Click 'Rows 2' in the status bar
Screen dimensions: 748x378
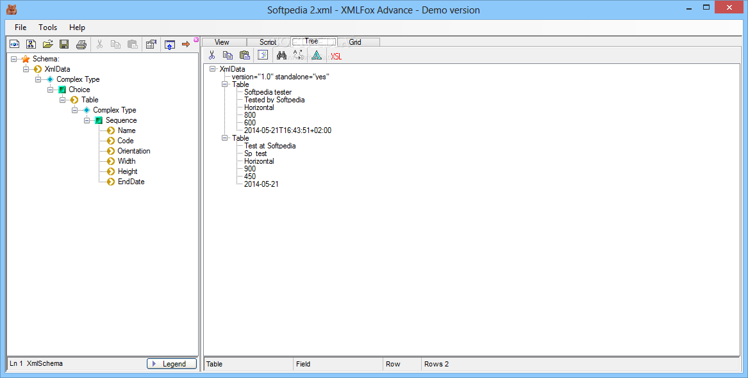(436, 364)
